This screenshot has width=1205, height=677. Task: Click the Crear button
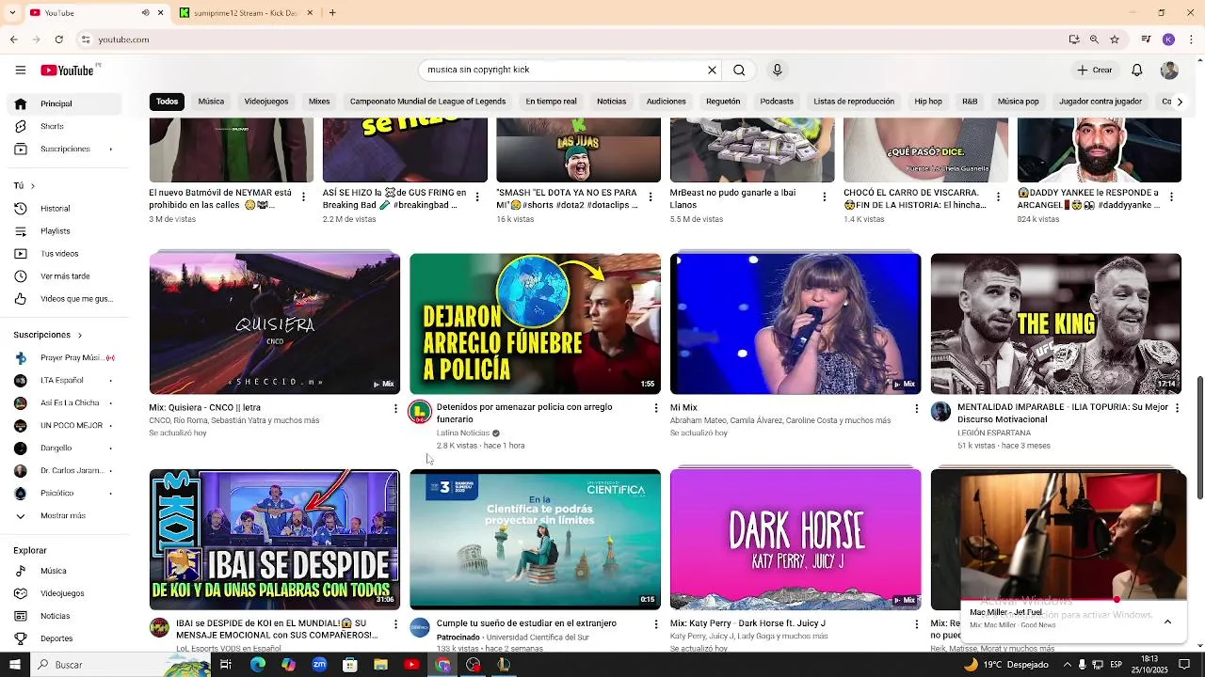[1095, 70]
